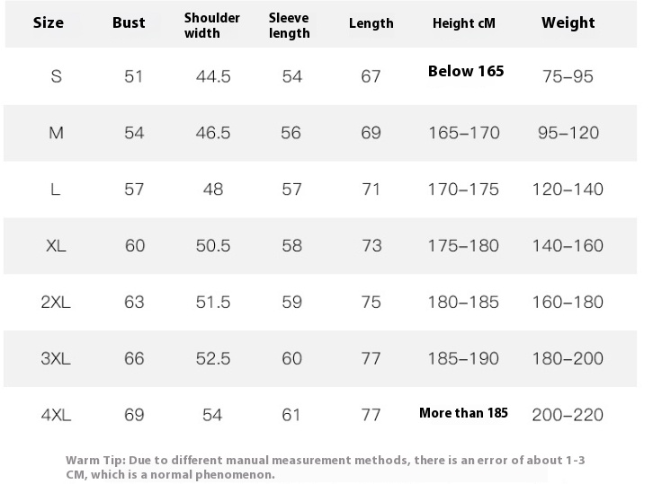Click the 200–220 weight value
Screen dimensions: 653x484
coord(568,415)
